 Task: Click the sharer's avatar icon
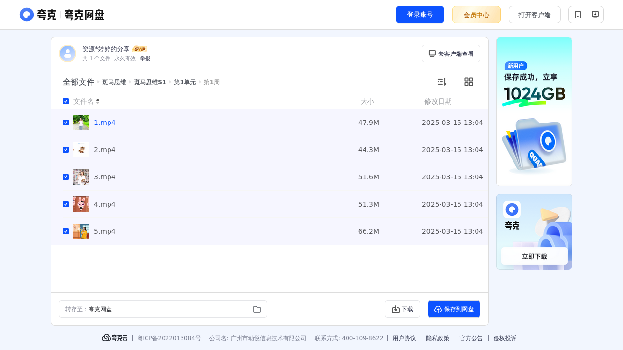pos(68,53)
